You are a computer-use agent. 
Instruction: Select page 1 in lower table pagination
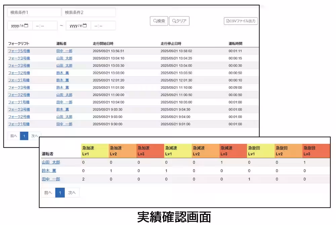[60, 193]
